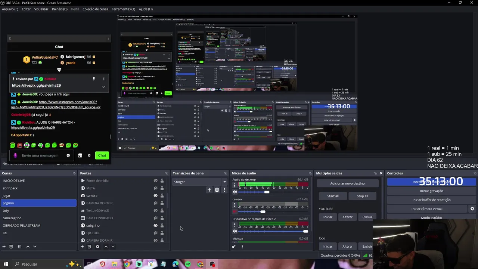Mute Dispositivo de captura de vídeo 2
Image resolution: width=478 pixels, height=269 pixels.
coord(235,231)
